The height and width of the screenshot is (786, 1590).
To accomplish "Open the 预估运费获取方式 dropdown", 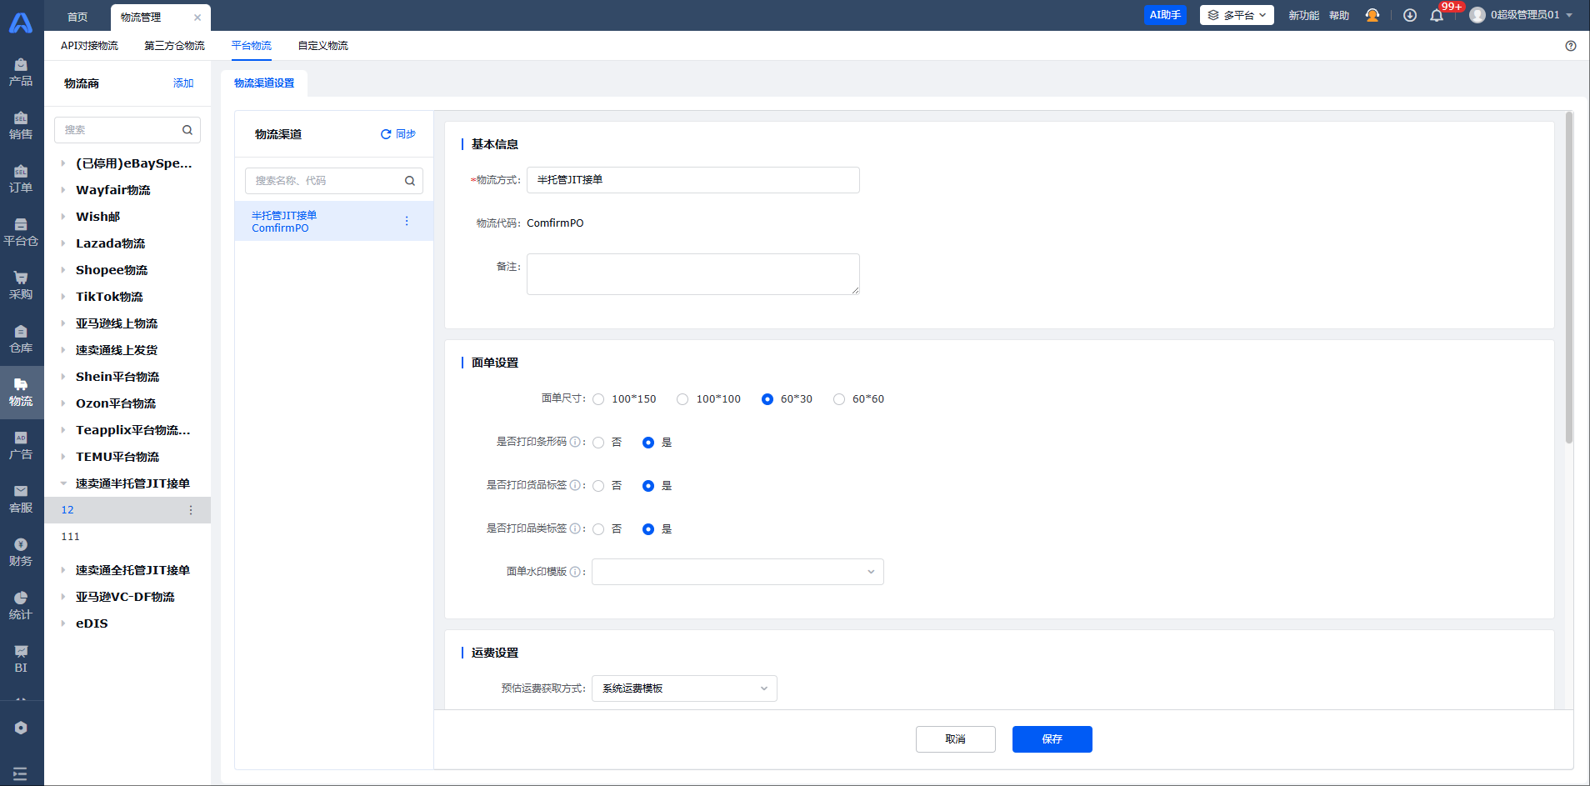I will coord(684,688).
